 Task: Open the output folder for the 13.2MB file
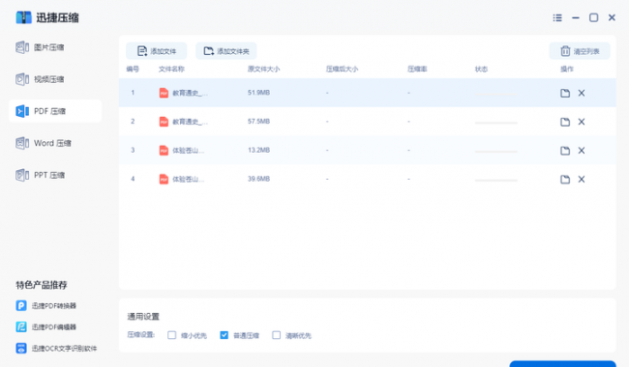565,151
